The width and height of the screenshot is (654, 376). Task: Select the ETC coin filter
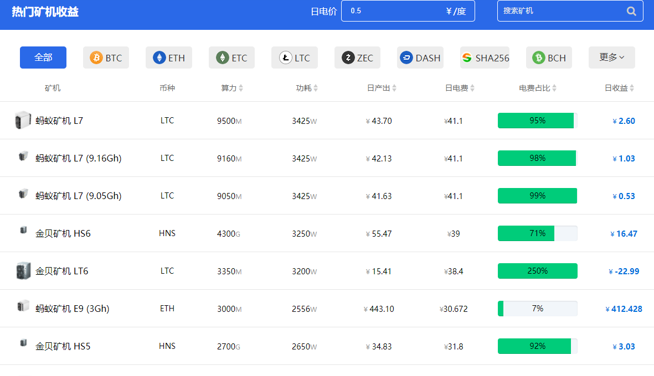(x=231, y=58)
